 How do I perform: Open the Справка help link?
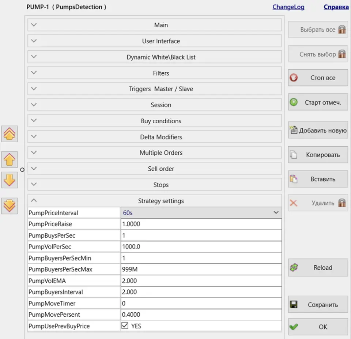[336, 7]
